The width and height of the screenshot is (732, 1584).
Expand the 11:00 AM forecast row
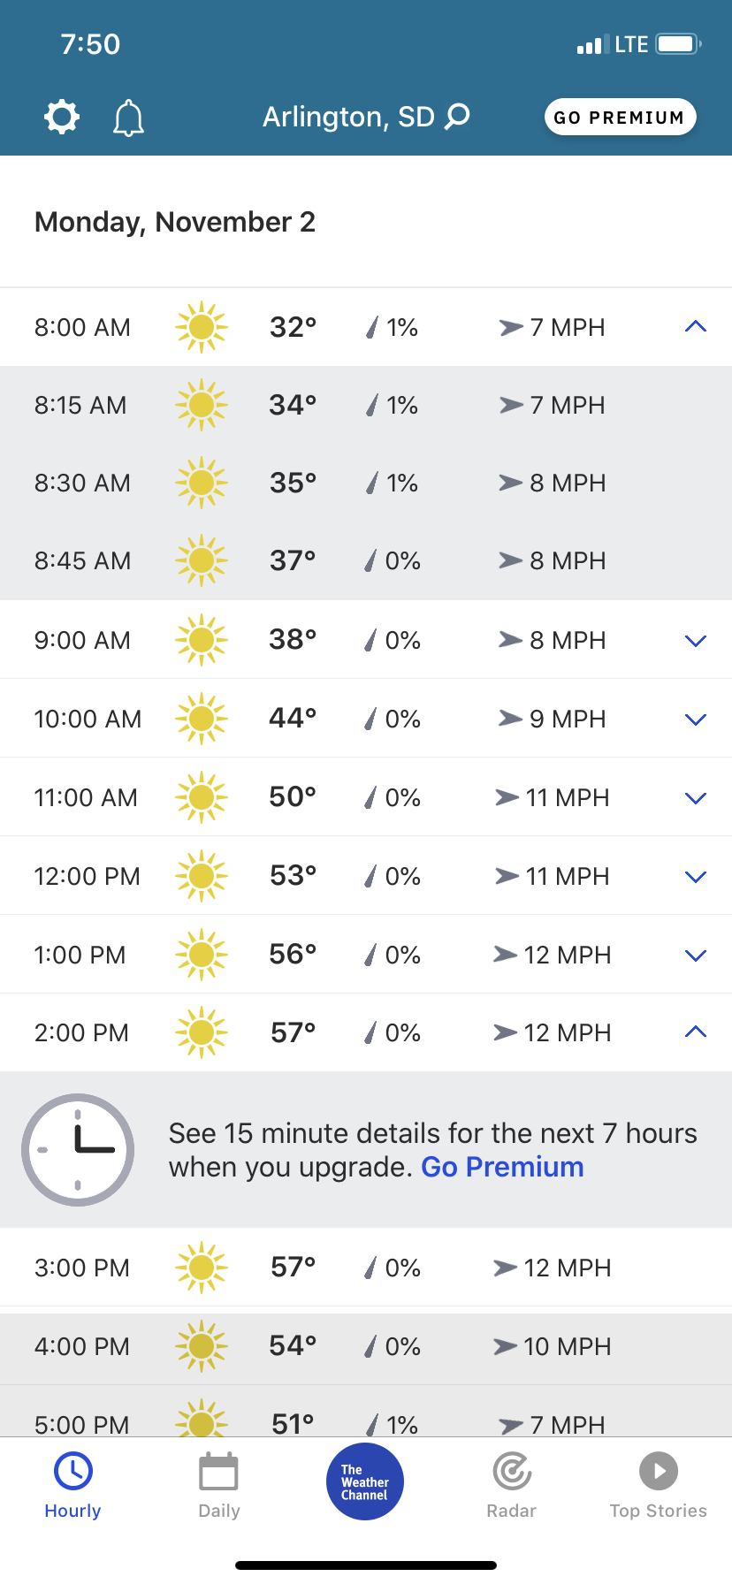(x=696, y=798)
